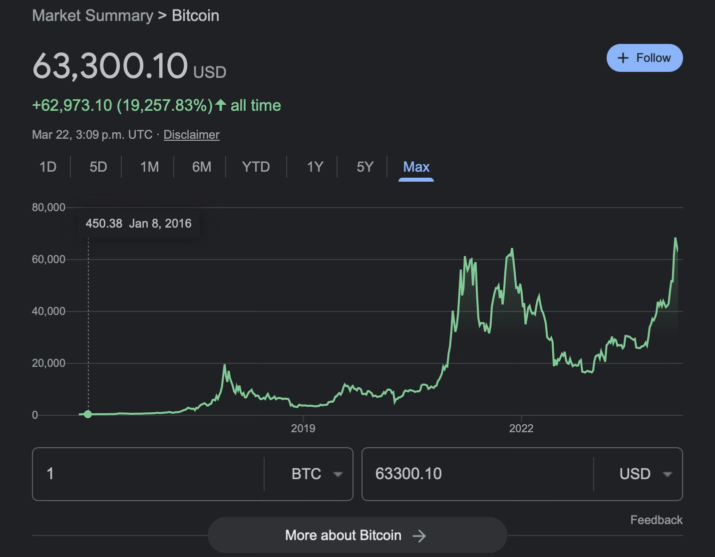Click the chart marker dot at Jan 8, 2016
This screenshot has height=557, width=715.
[88, 414]
